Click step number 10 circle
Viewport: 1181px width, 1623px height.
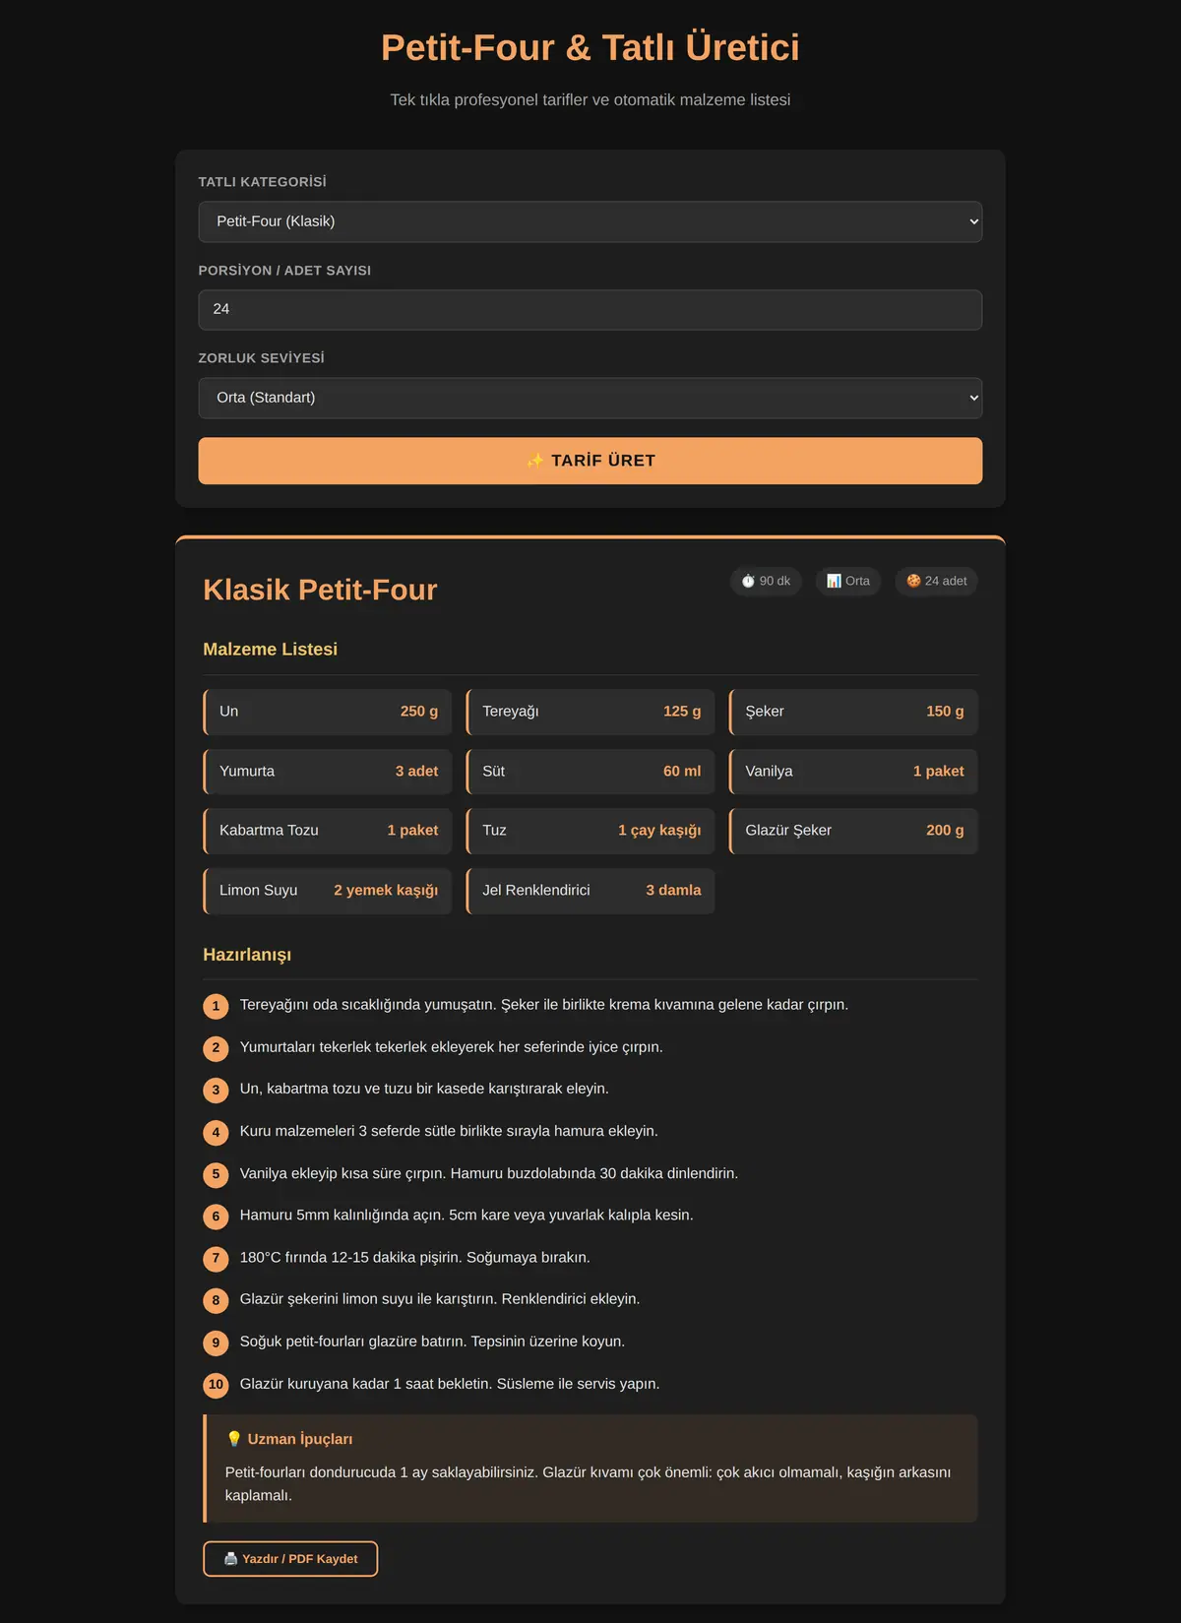click(x=216, y=1385)
